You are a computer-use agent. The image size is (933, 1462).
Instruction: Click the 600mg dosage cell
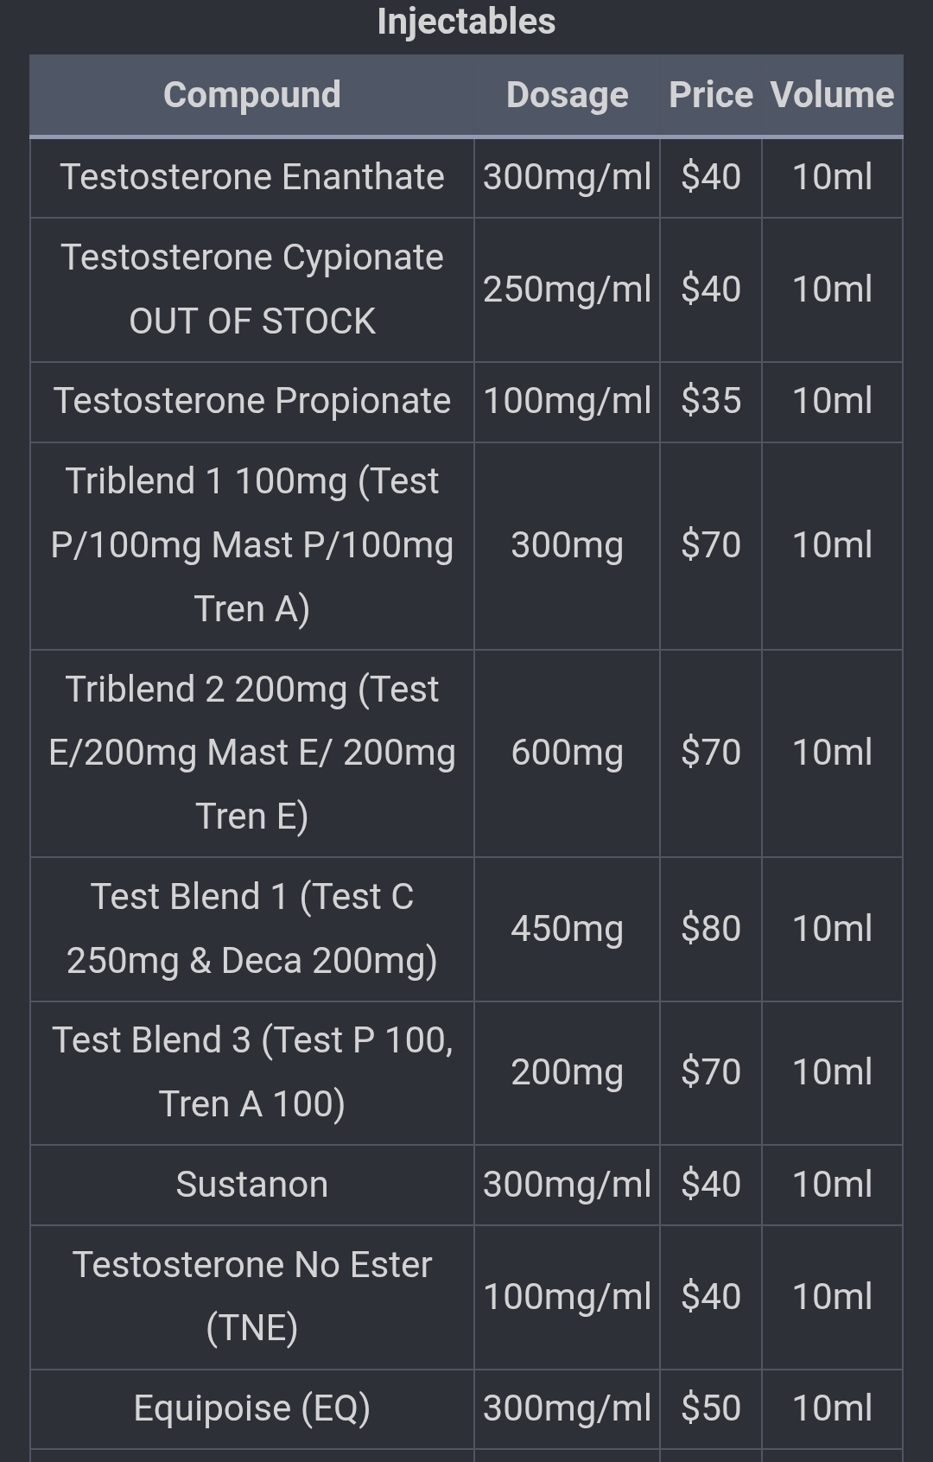(567, 753)
